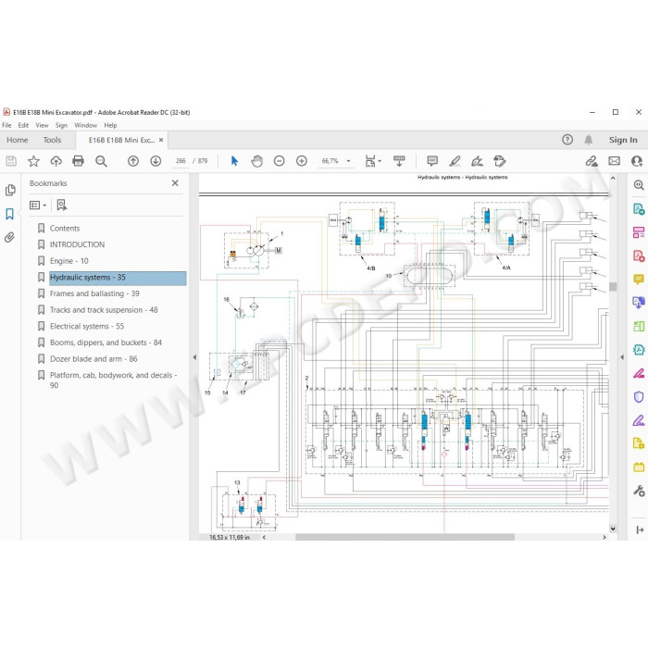Open notifications bell
The image size is (648, 648).
point(589,140)
